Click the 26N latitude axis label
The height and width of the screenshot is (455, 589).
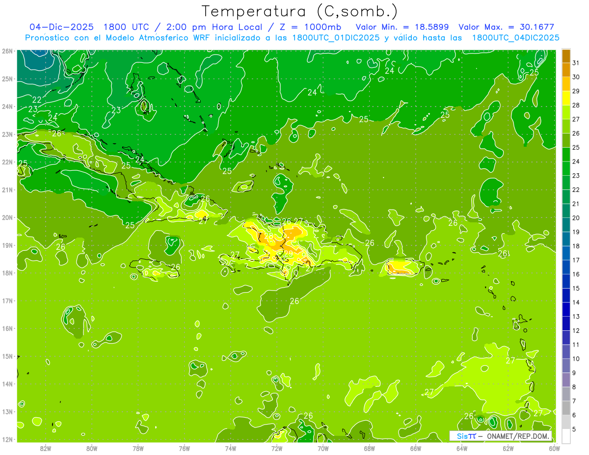[x=7, y=51]
